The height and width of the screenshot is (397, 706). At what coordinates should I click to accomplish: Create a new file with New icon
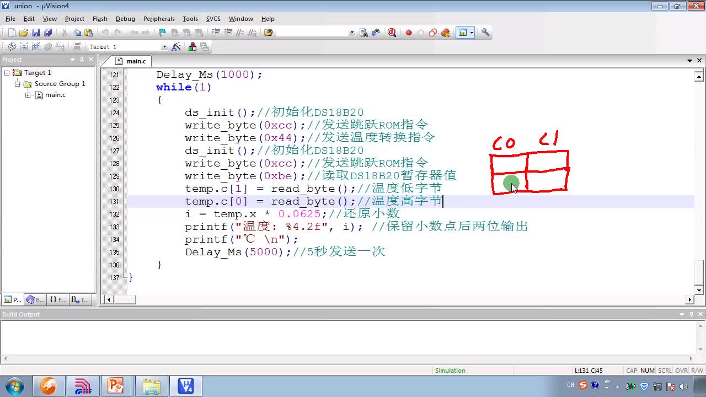(11, 33)
